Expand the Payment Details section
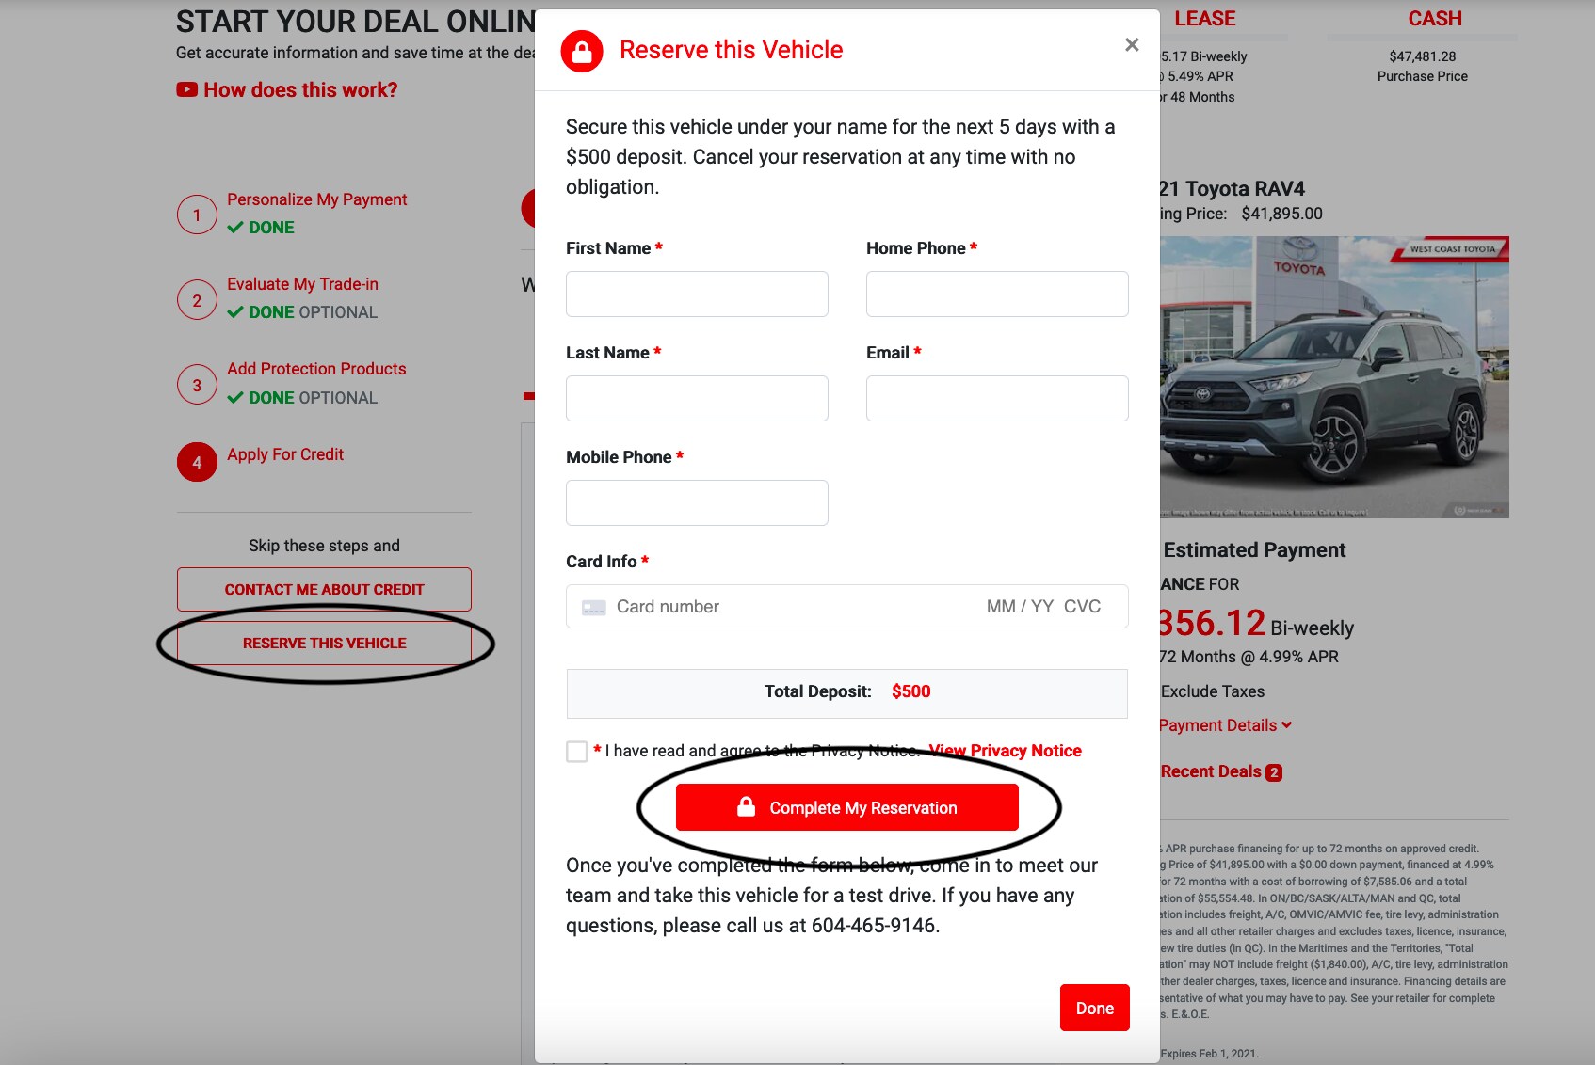This screenshot has width=1595, height=1065. (x=1226, y=725)
